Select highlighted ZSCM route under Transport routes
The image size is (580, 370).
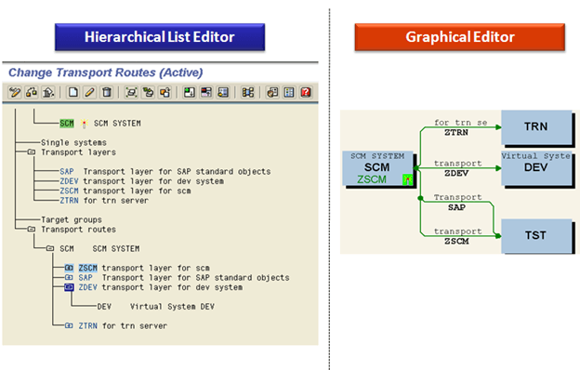pyautogui.click(x=144, y=268)
